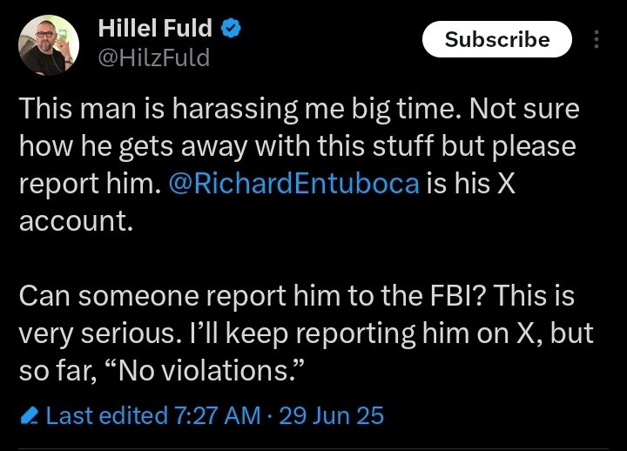Click the 29 Jun 25 date
This screenshot has height=451, width=627.
pyautogui.click(x=333, y=416)
